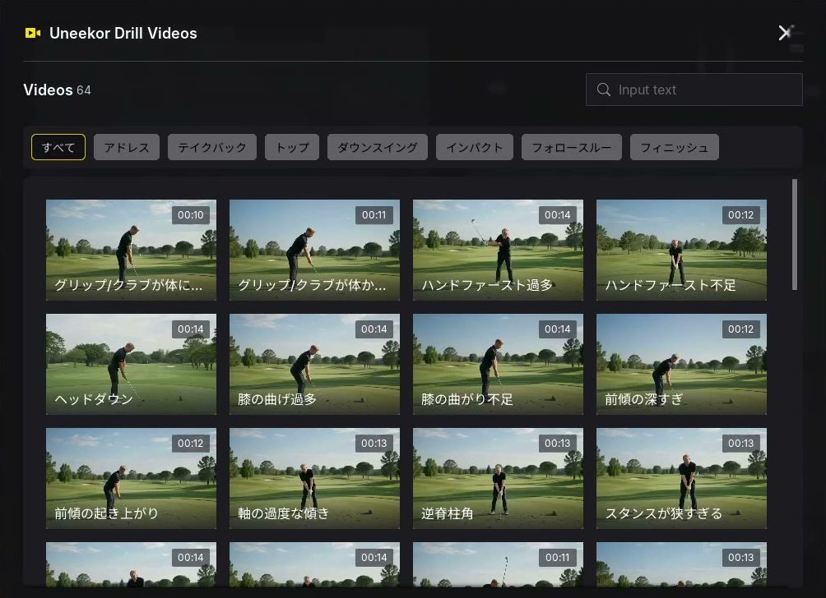Select the 膝の曲げ過多 video
826x598 pixels.
(x=314, y=364)
